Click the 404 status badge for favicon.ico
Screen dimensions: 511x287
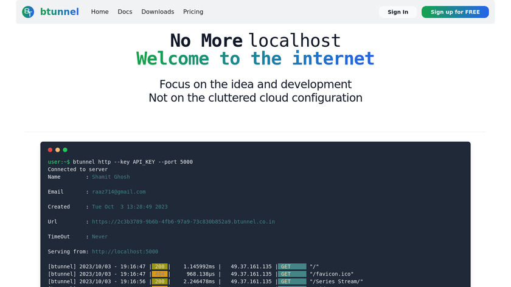159,274
